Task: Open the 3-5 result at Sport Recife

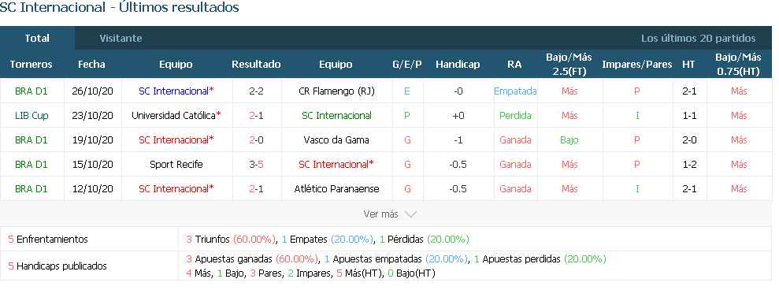Action: (256, 164)
